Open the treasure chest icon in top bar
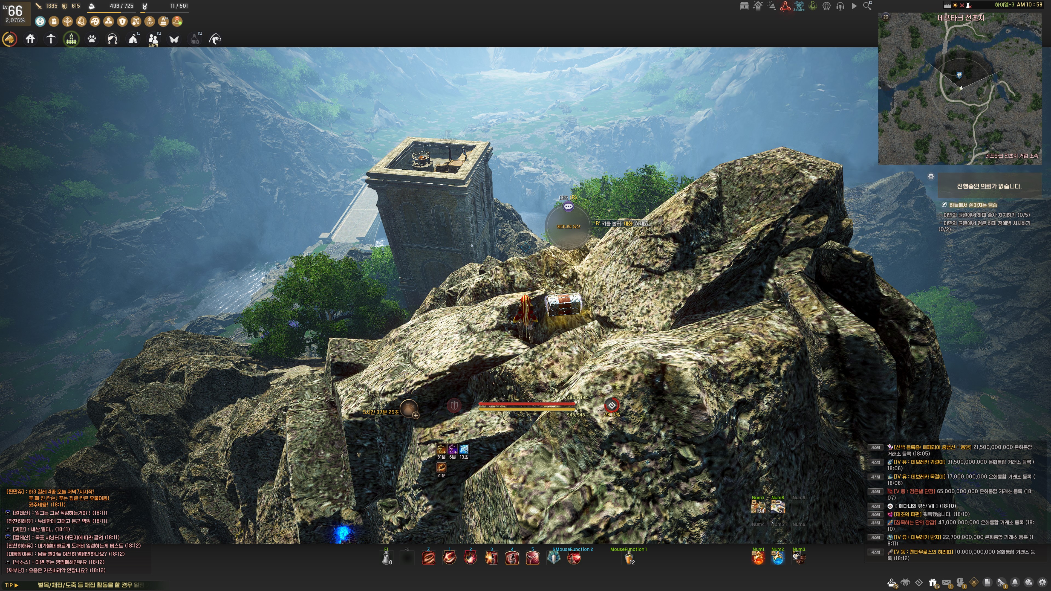The width and height of the screenshot is (1051, 591). 744,6
